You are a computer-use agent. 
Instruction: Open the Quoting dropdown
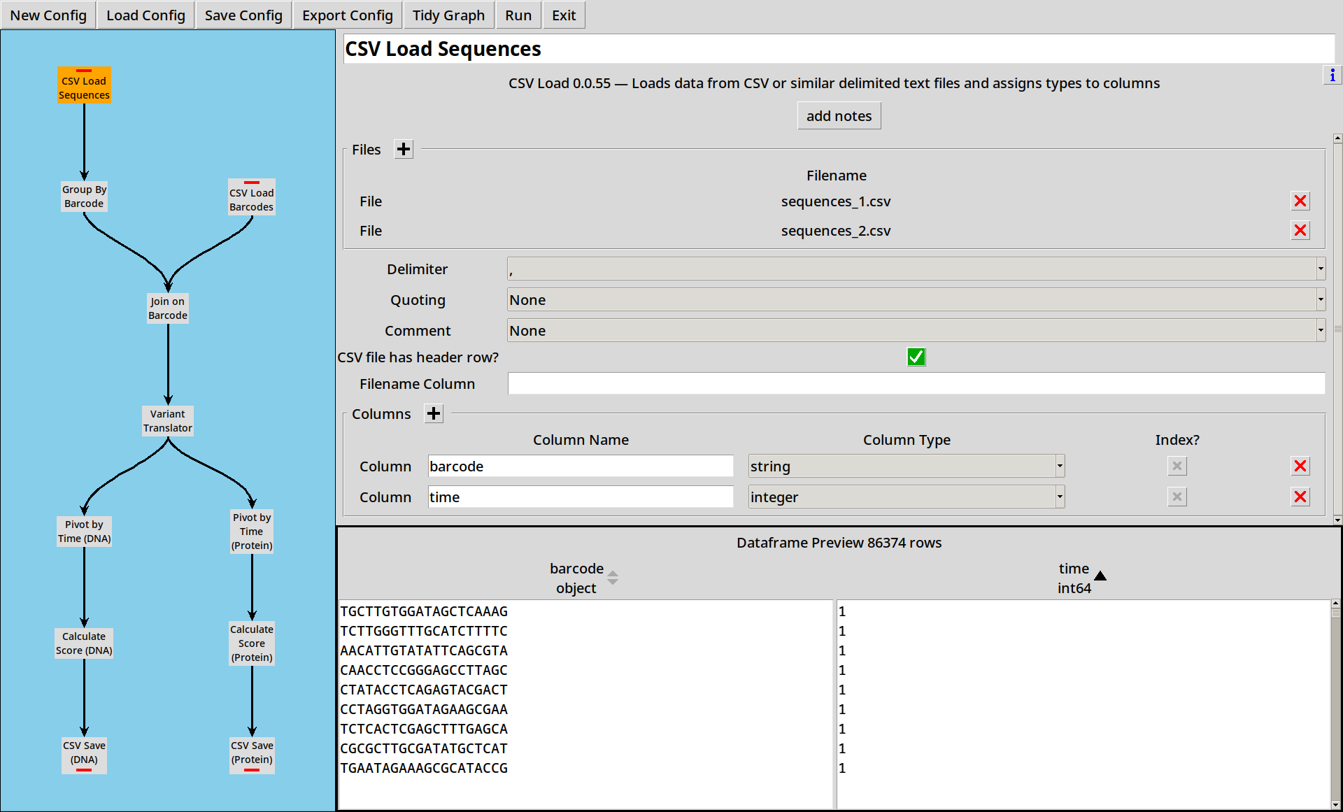click(x=916, y=300)
